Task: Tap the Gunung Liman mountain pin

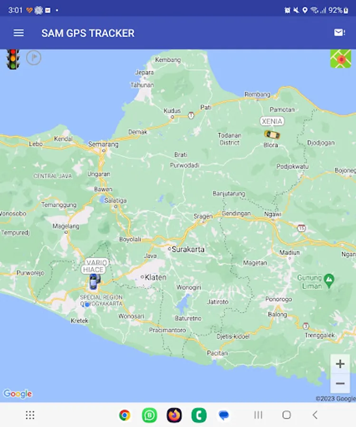Action: tap(329, 281)
